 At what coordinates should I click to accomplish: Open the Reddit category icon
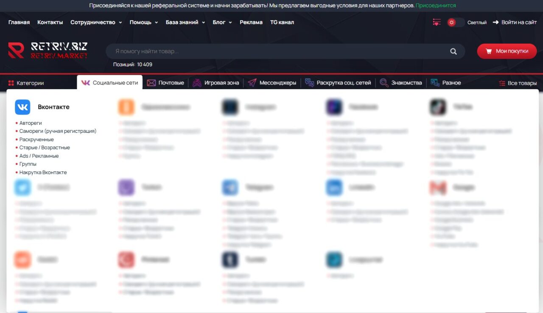pyautogui.click(x=22, y=260)
